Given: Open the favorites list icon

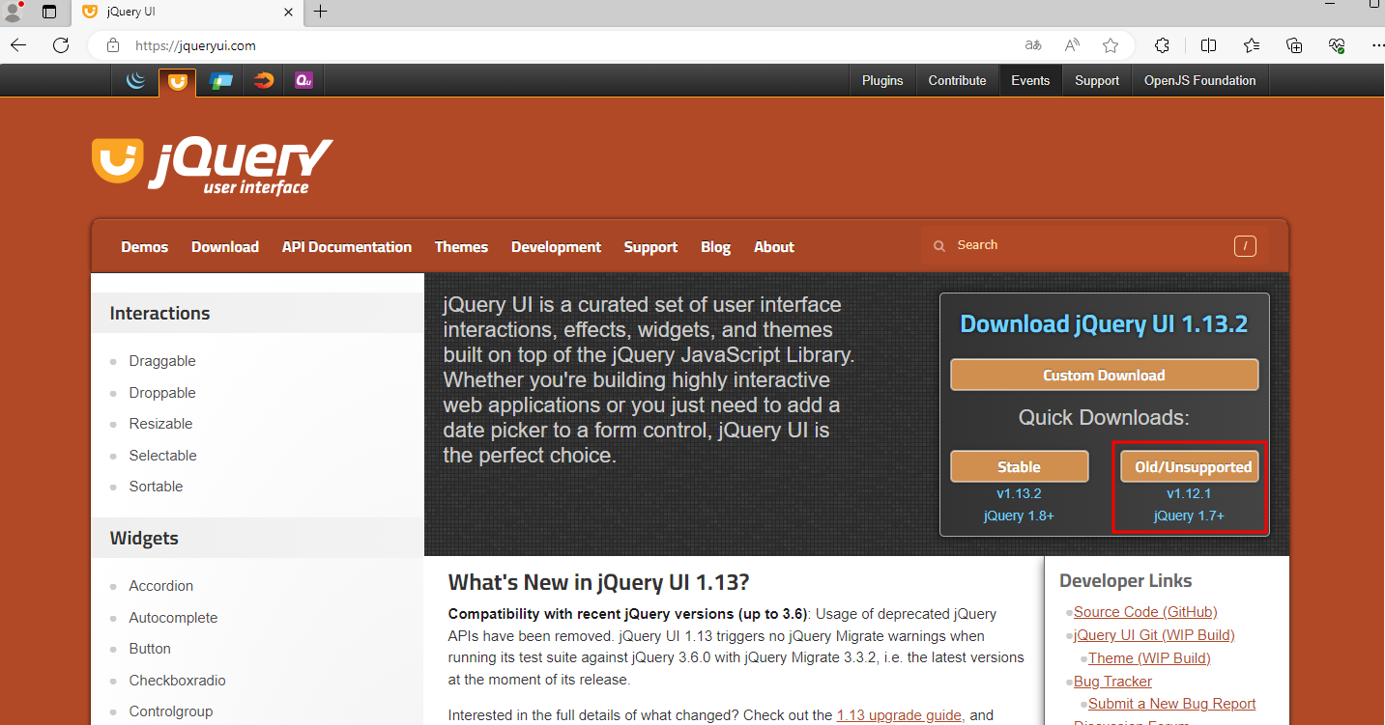Looking at the screenshot, I should pyautogui.click(x=1252, y=45).
